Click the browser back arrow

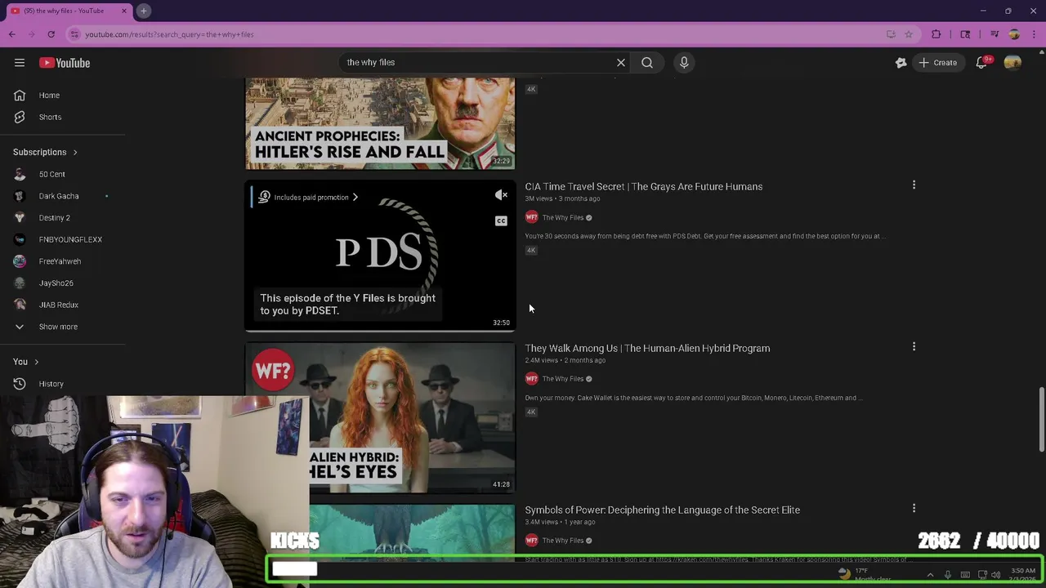click(x=11, y=34)
